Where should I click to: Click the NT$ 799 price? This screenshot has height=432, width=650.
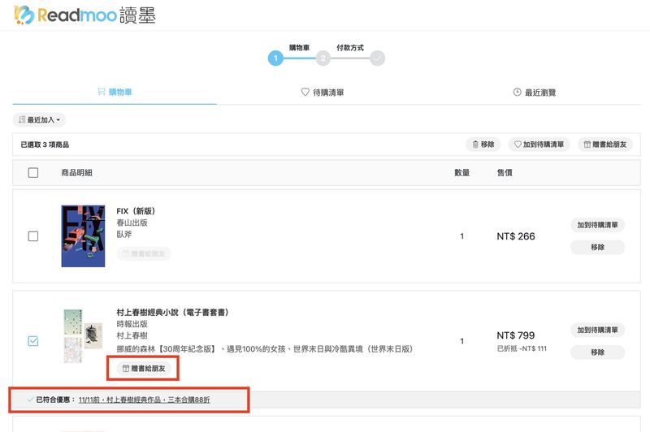[516, 335]
